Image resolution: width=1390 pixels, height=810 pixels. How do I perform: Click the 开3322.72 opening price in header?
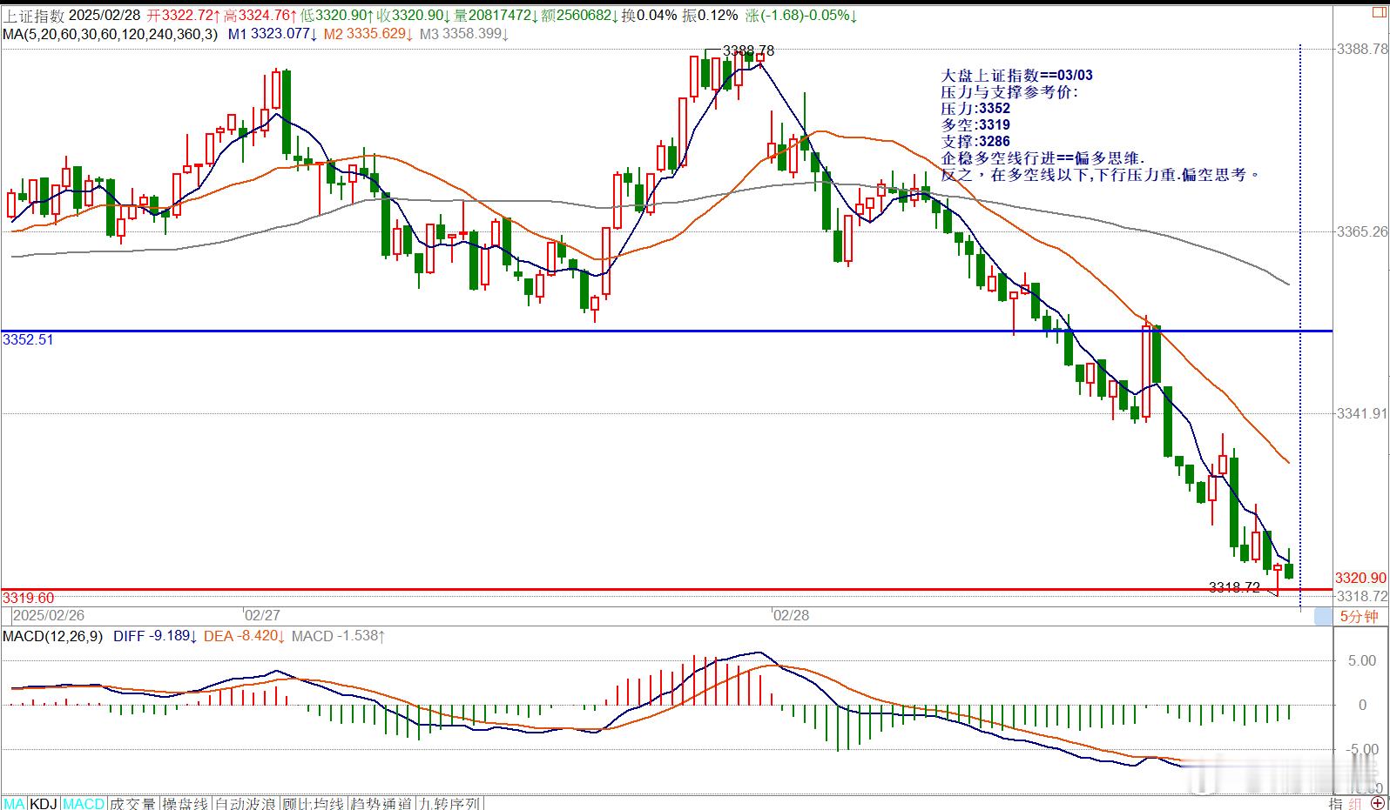[183, 16]
